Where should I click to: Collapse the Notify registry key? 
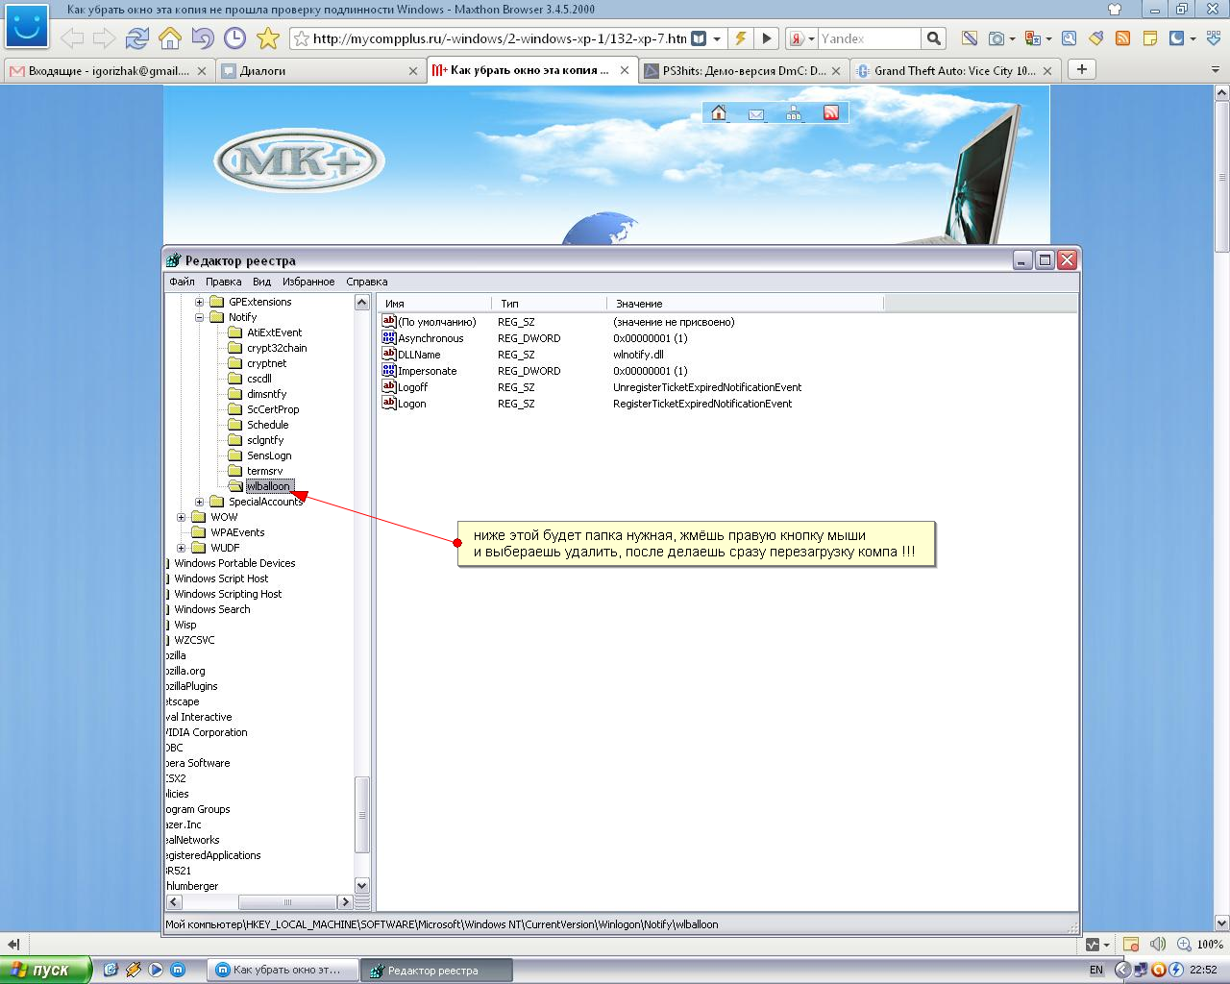coord(200,317)
